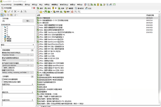Viewport: 161px width, 107px height.
Task: Open the None archive format dropdown
Action: point(16,60)
